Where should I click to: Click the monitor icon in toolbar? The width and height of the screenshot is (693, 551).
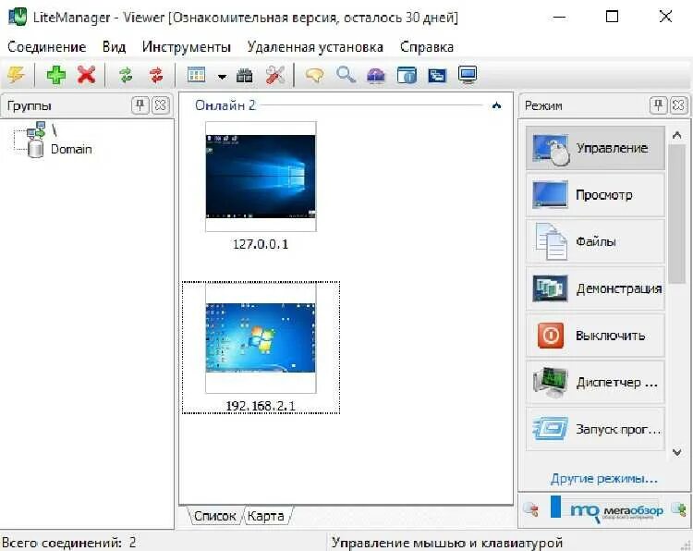468,74
